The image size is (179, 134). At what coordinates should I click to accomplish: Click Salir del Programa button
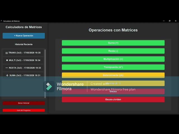(x=23, y=110)
